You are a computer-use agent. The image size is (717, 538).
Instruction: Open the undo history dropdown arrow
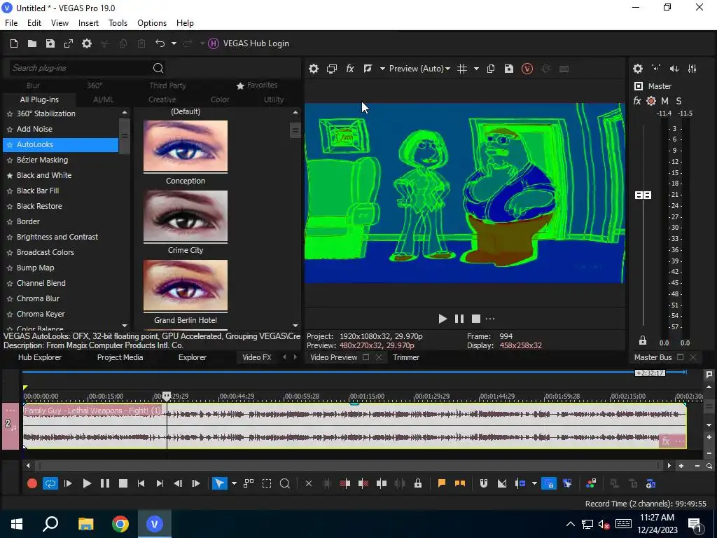coord(174,43)
